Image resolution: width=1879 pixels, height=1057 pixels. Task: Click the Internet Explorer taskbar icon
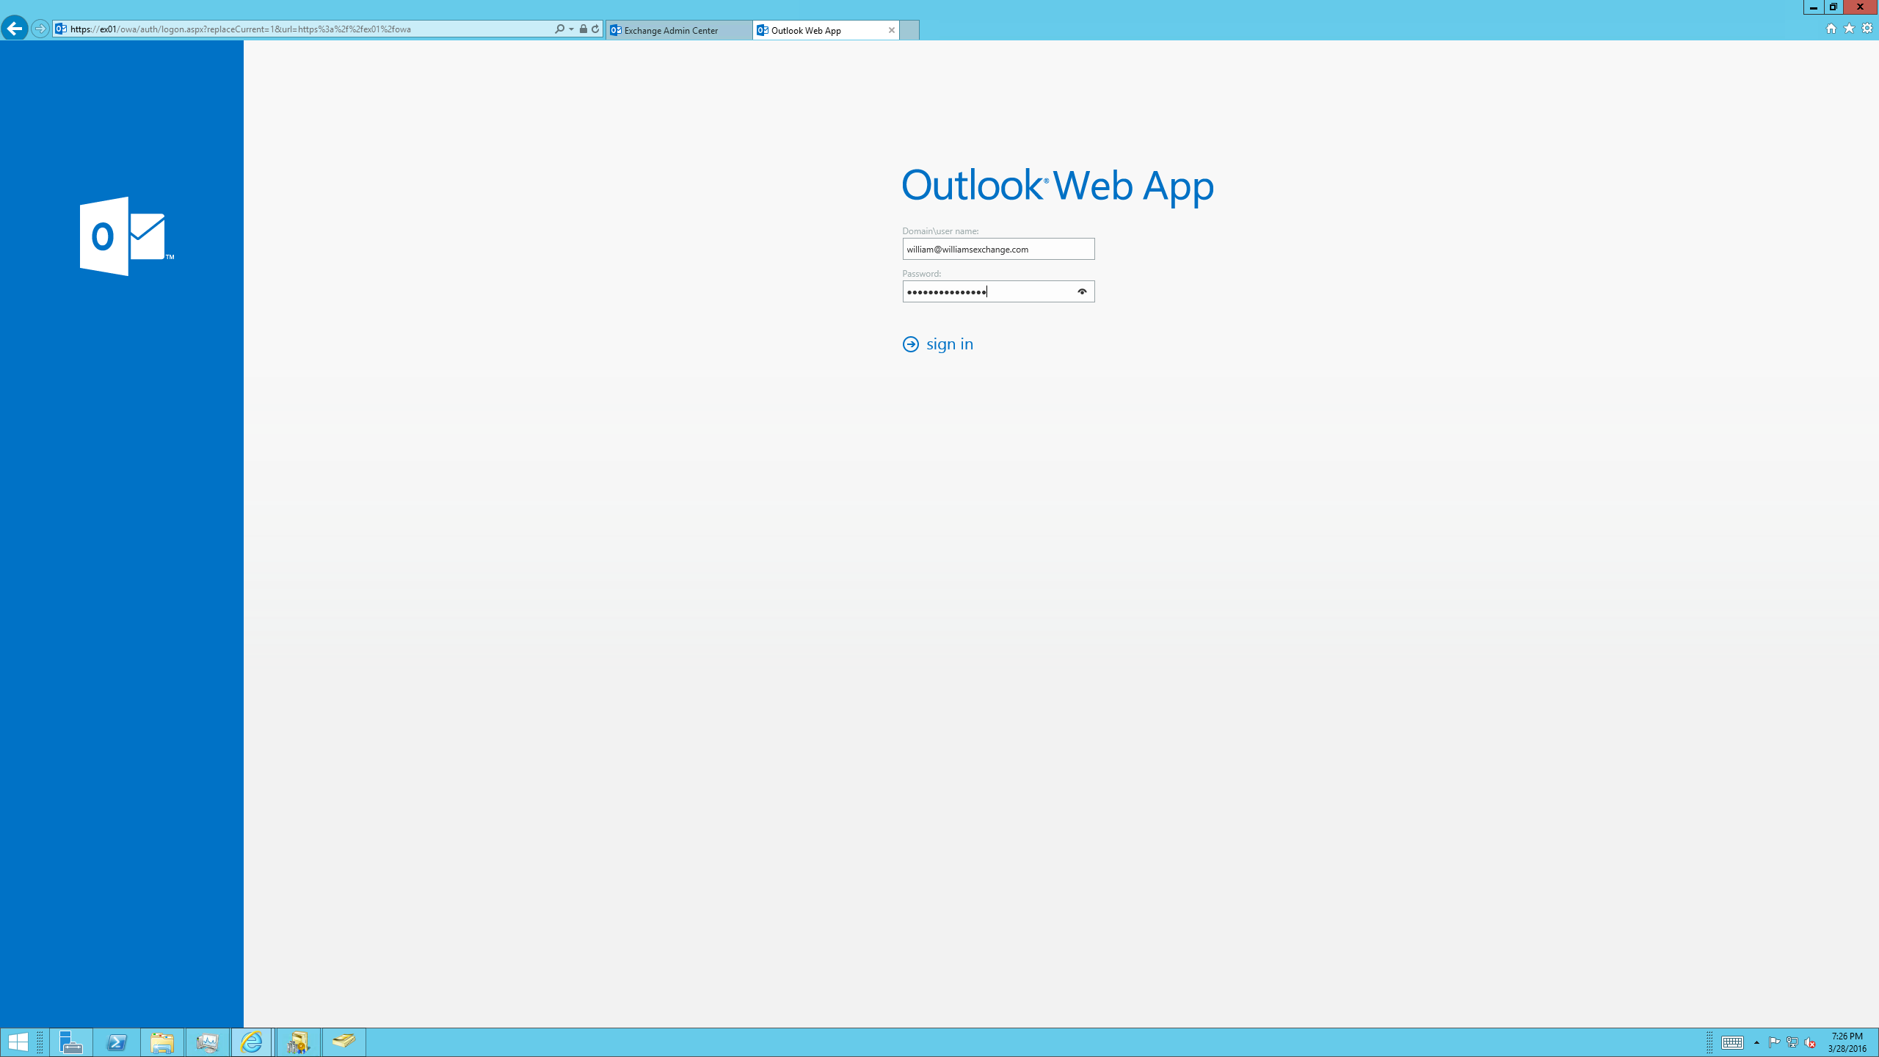(x=252, y=1042)
